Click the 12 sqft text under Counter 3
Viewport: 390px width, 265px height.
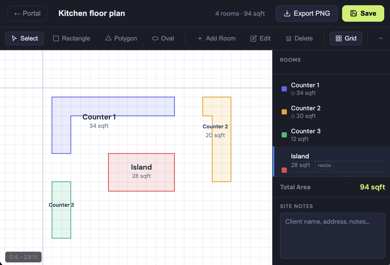point(300,139)
